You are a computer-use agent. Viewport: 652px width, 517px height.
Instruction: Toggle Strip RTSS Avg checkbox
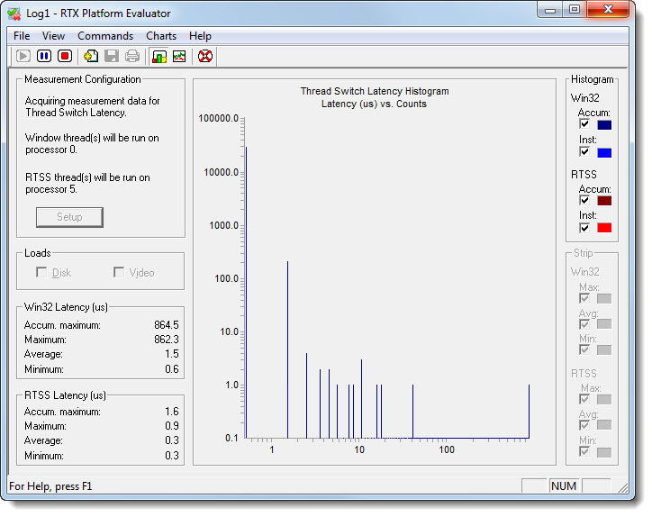tap(584, 425)
